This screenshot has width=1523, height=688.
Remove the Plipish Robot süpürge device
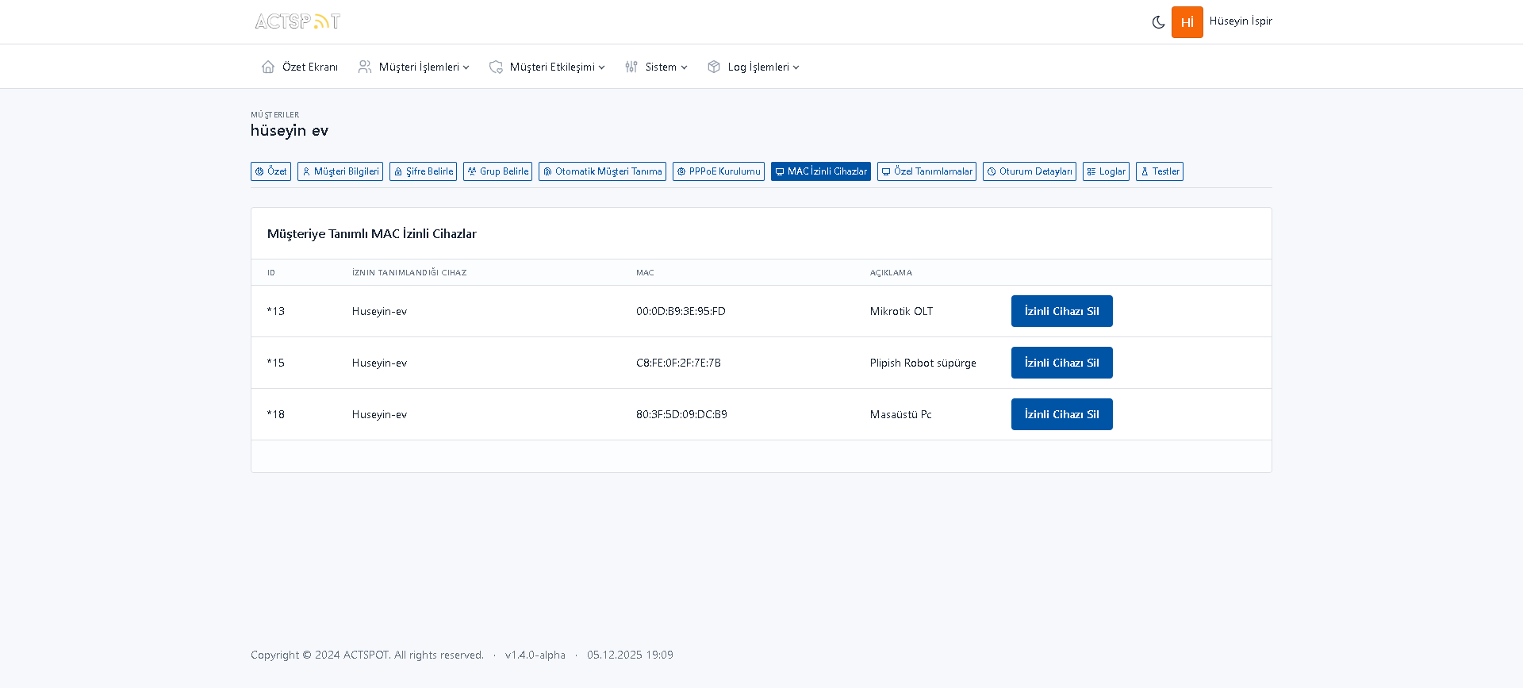point(1061,363)
